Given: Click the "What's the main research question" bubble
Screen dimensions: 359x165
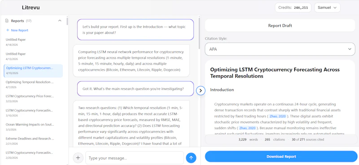Looking at the screenshot, I should pyautogui.click(x=136, y=89).
